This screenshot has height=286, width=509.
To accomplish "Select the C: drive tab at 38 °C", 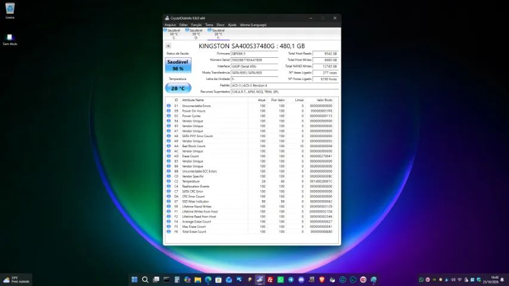I will [172, 34].
